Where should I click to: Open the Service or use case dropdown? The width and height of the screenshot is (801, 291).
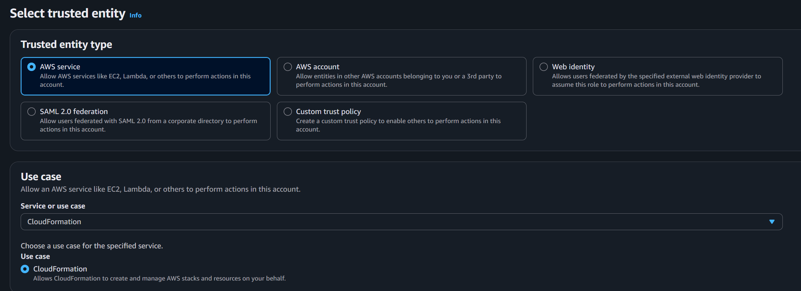pyautogui.click(x=402, y=222)
